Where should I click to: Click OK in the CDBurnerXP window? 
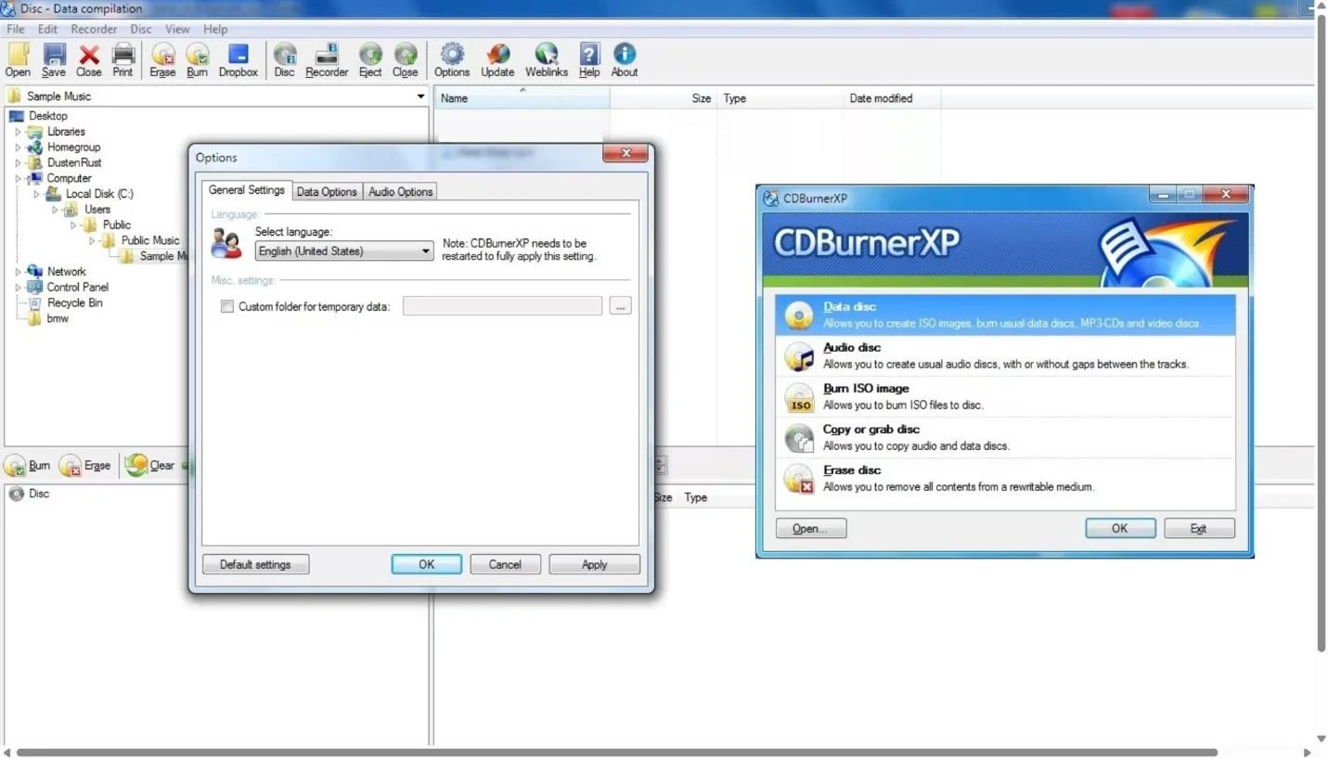[x=1120, y=528]
